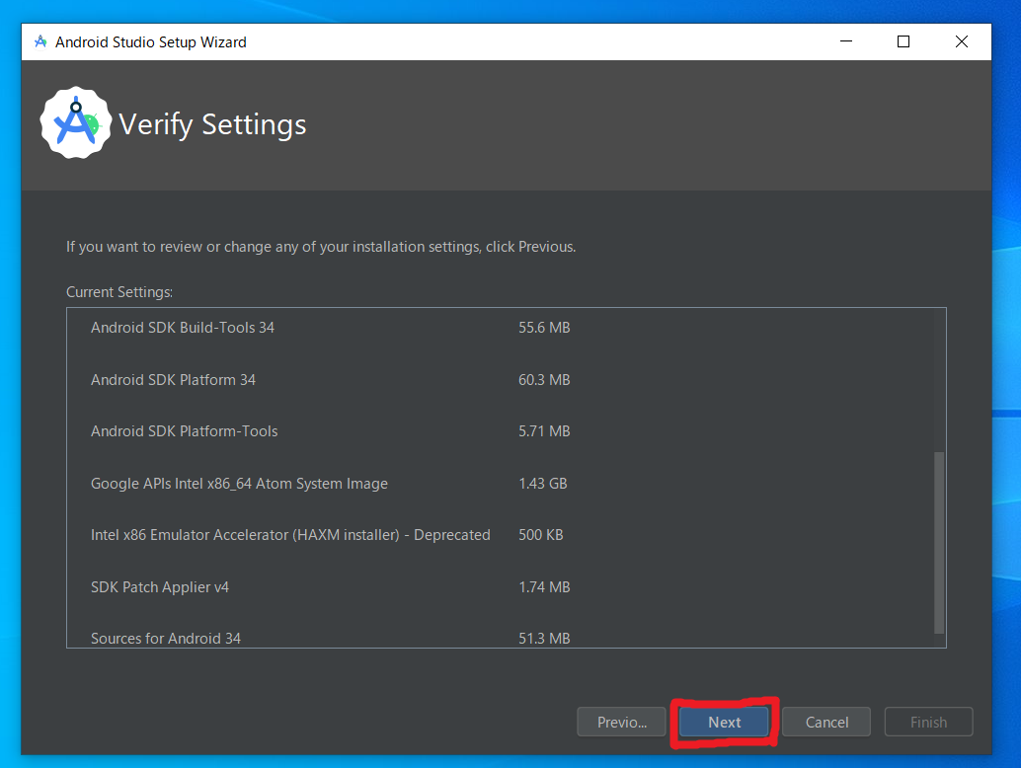Click the settings list vertical scrollbar thumb
1021x768 pixels.
pos(939,542)
